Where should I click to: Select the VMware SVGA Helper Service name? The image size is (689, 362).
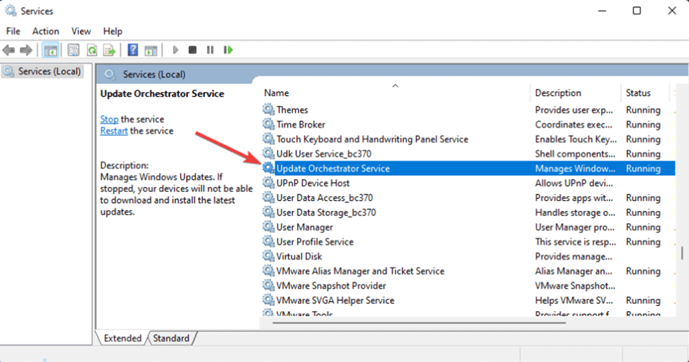335,301
